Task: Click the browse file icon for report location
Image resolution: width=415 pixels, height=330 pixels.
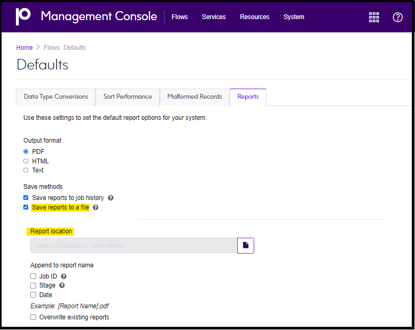Action: click(x=246, y=246)
